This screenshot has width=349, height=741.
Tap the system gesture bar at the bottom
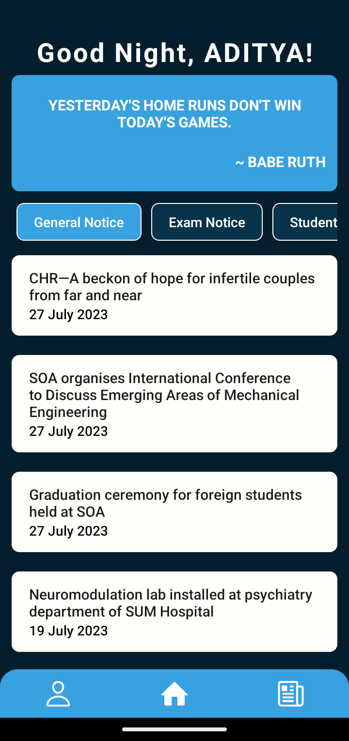click(x=174, y=729)
